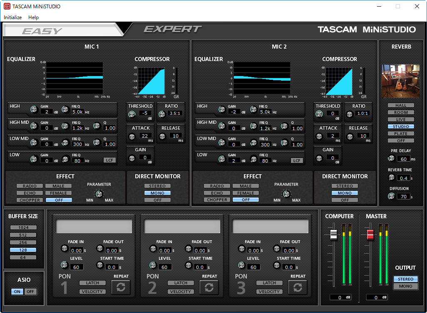Click the MIC 1 effect PARAMETER knob
427x313 pixels.
99,194
